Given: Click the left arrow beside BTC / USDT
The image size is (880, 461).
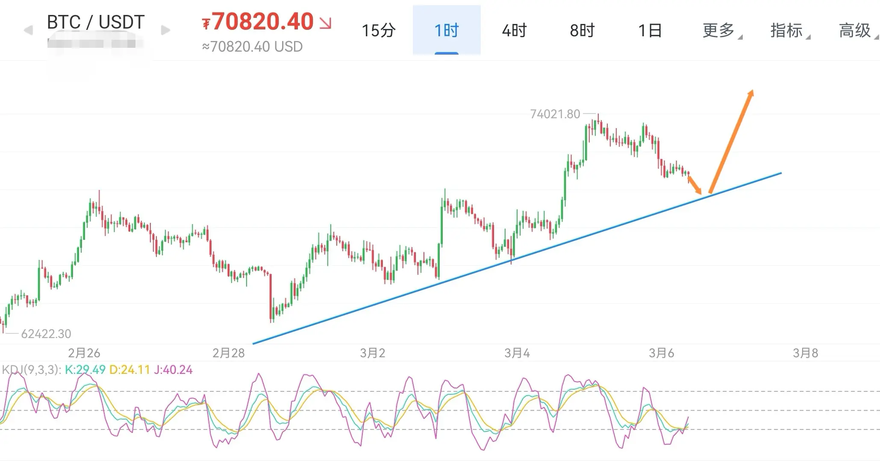Looking at the screenshot, I should pyautogui.click(x=28, y=30).
